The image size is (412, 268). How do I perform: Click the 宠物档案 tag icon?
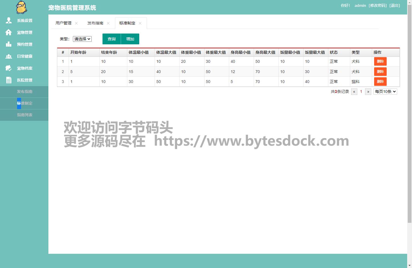point(9,68)
